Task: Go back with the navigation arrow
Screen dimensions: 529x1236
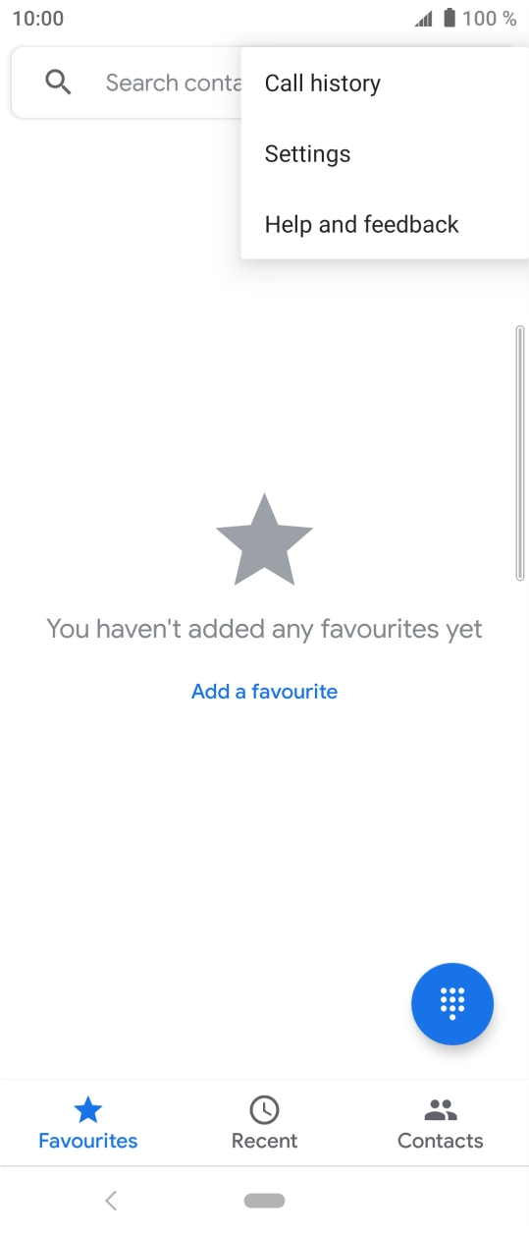Action: (111, 1200)
